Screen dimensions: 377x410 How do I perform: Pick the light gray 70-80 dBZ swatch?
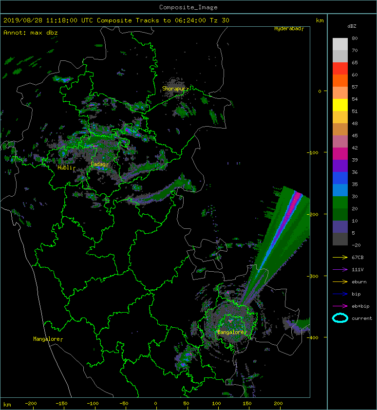click(x=340, y=44)
